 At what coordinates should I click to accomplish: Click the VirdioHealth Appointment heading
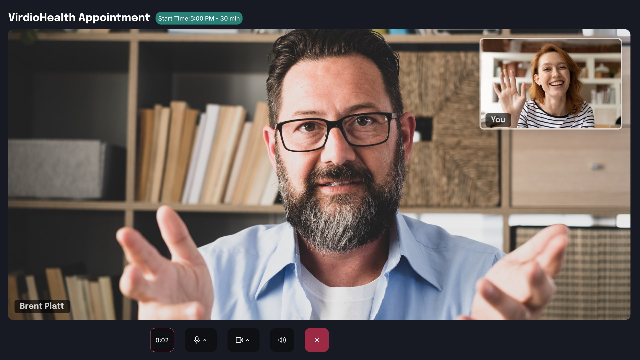(x=79, y=17)
